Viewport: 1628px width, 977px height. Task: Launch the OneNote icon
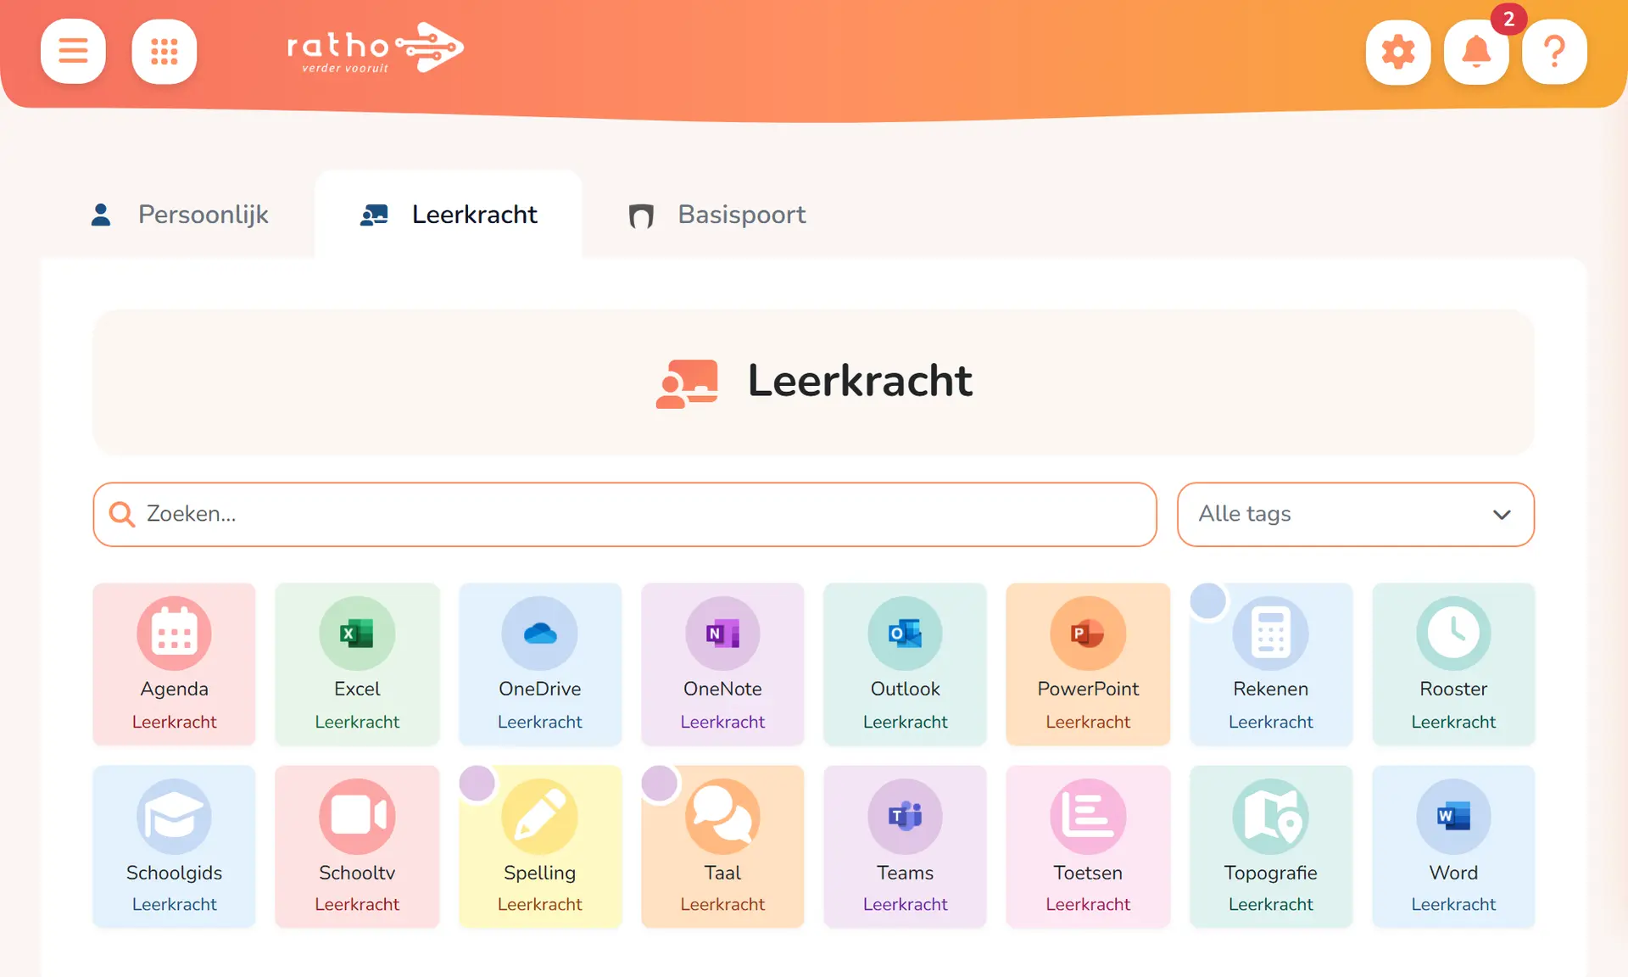pyautogui.click(x=722, y=634)
